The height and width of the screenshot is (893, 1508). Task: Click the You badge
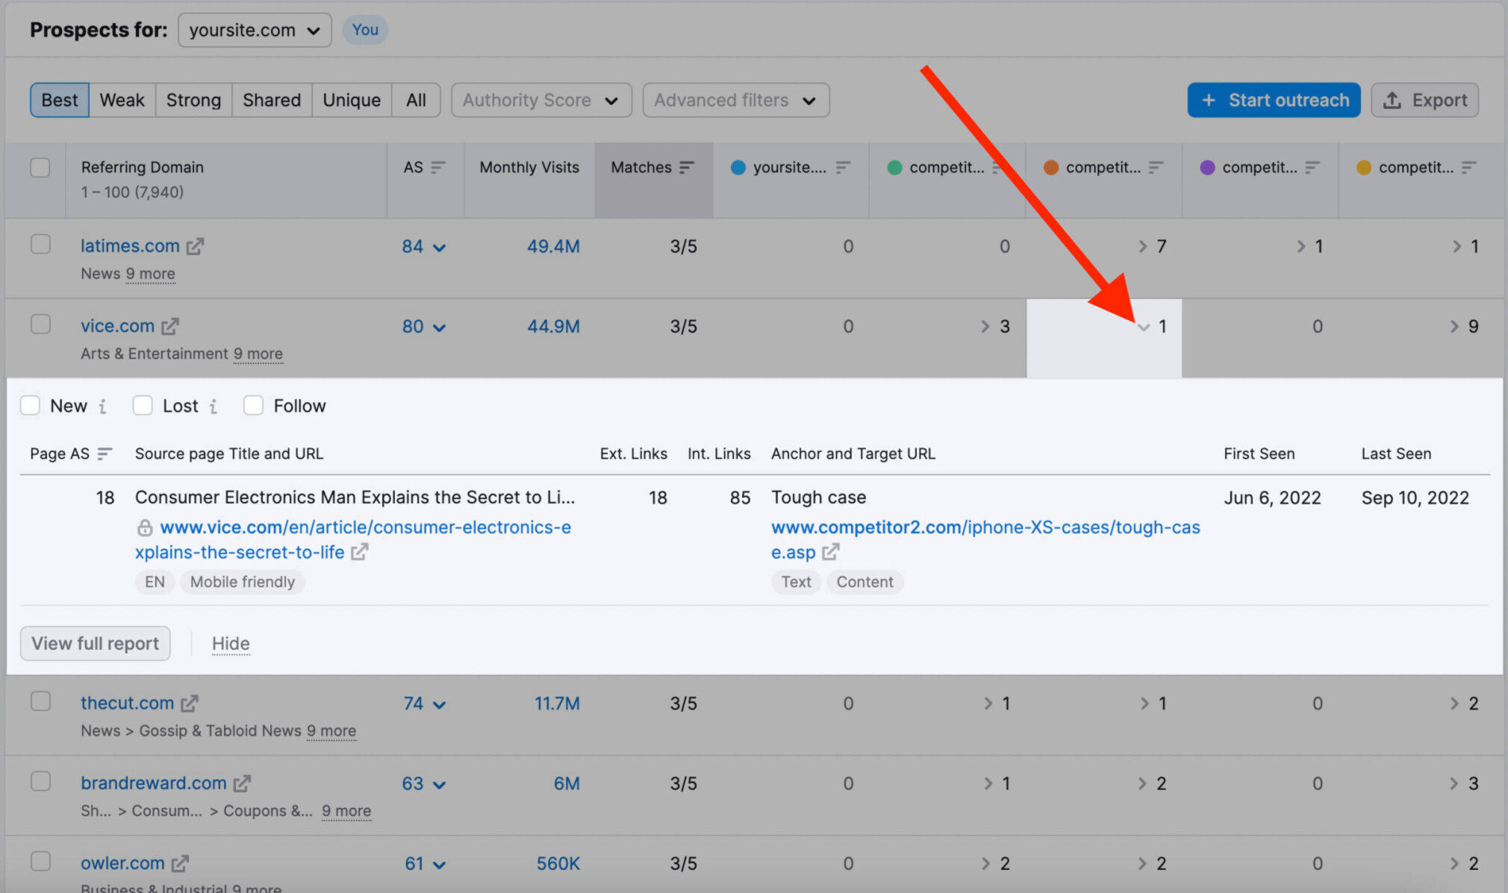(x=365, y=30)
